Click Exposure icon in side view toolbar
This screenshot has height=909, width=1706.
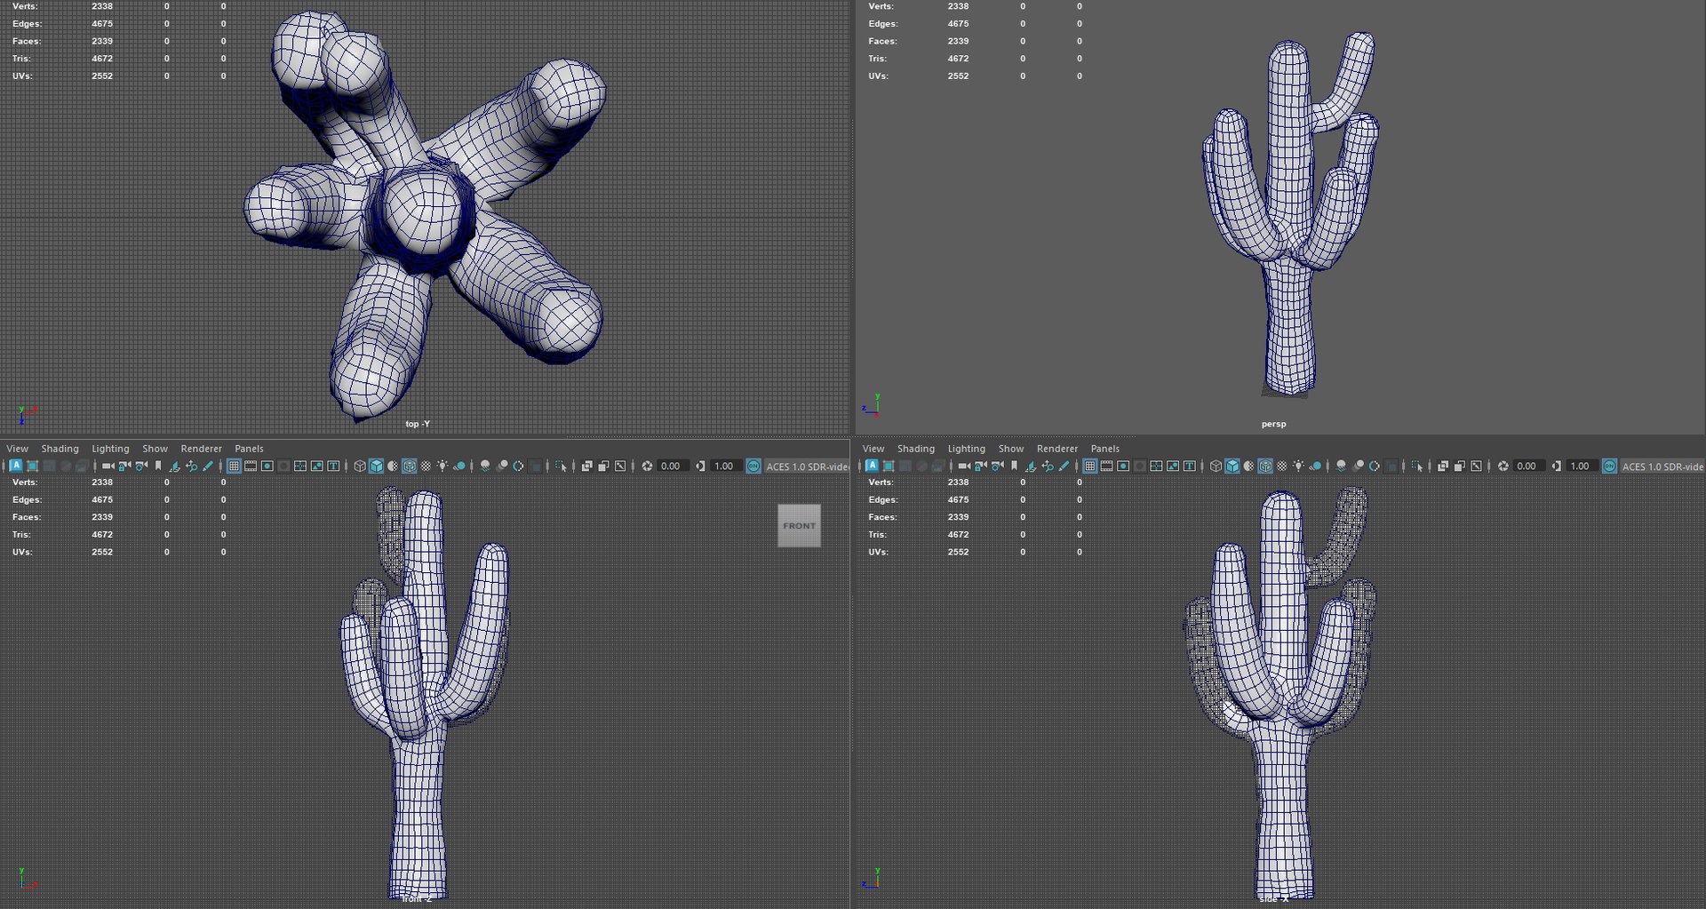[1503, 466]
